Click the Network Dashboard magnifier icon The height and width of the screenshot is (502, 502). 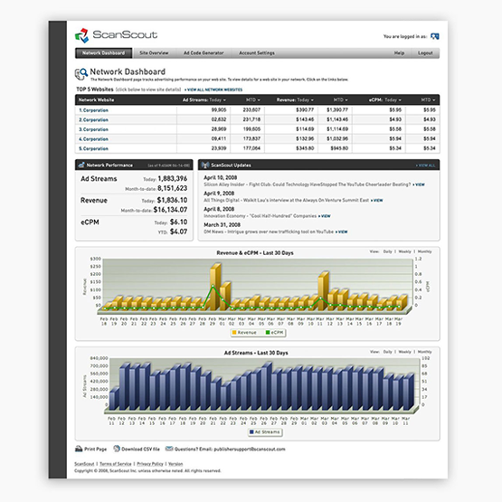81,74
